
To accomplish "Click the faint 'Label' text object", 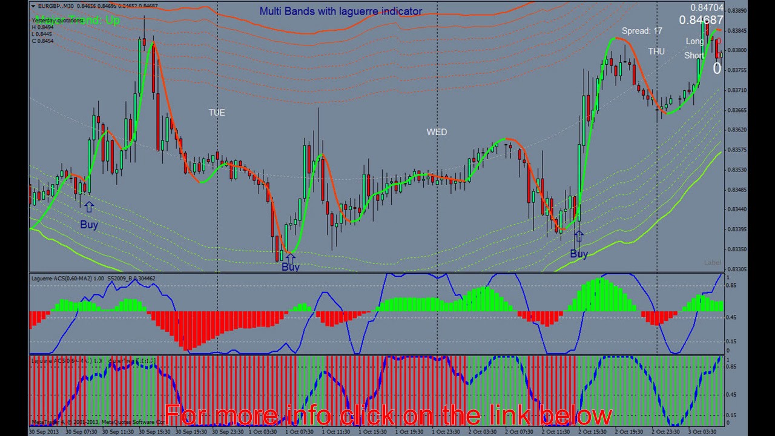I will pyautogui.click(x=713, y=263).
